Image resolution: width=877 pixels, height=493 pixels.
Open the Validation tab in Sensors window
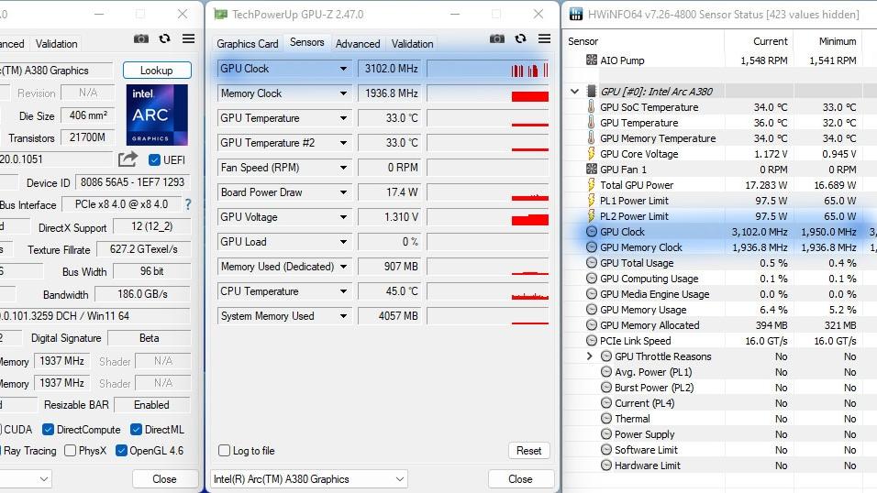tap(412, 44)
